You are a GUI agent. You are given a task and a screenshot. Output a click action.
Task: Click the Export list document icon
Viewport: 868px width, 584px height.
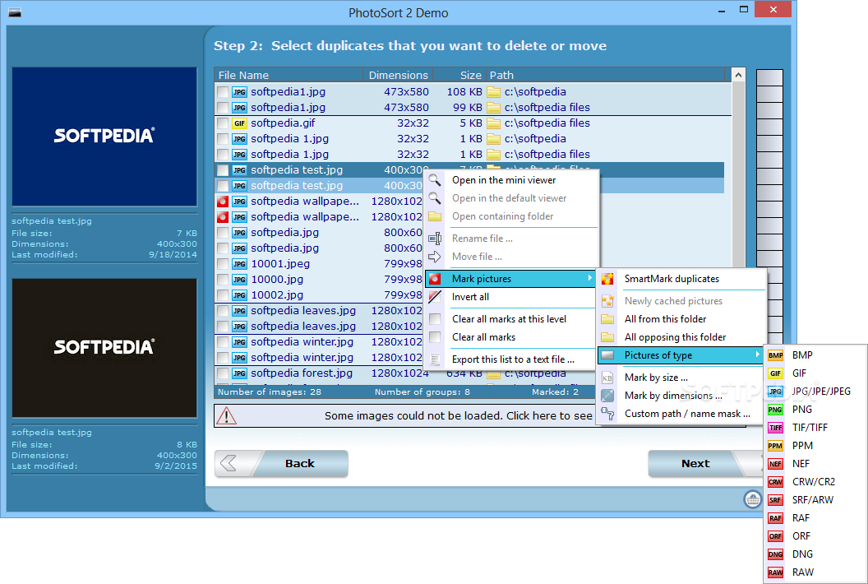pos(435,359)
